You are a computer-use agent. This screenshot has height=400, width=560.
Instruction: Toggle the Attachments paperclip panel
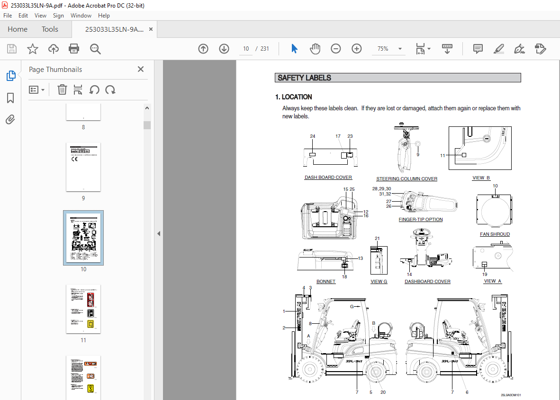pyautogui.click(x=10, y=120)
